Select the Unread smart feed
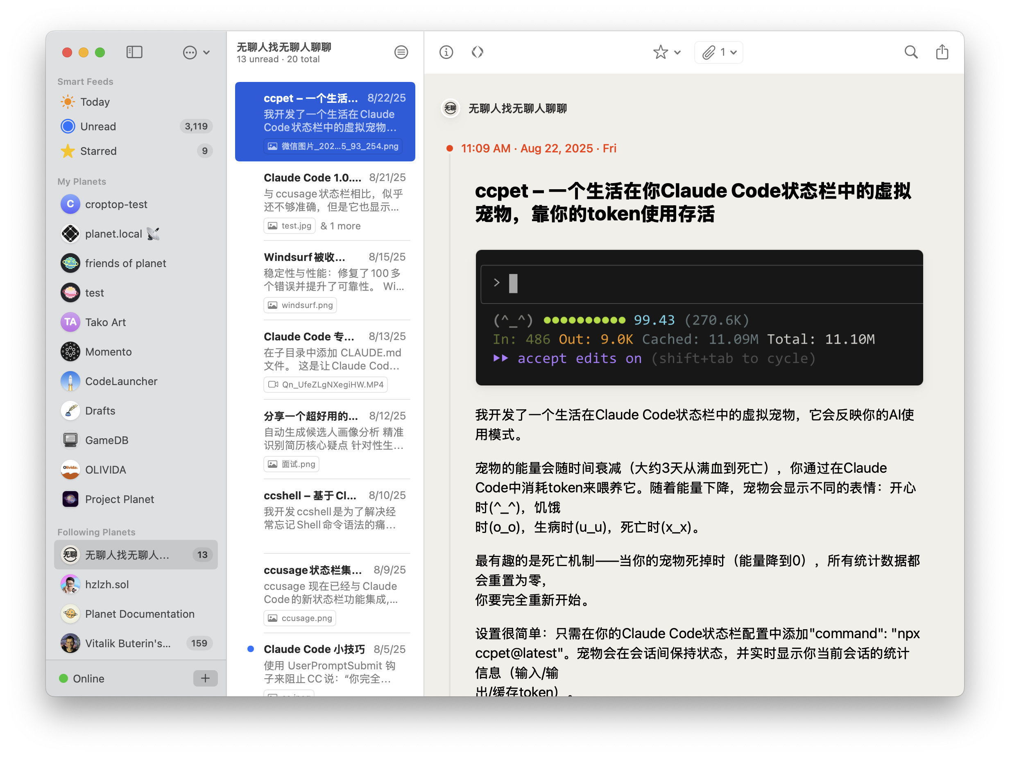 pyautogui.click(x=98, y=127)
